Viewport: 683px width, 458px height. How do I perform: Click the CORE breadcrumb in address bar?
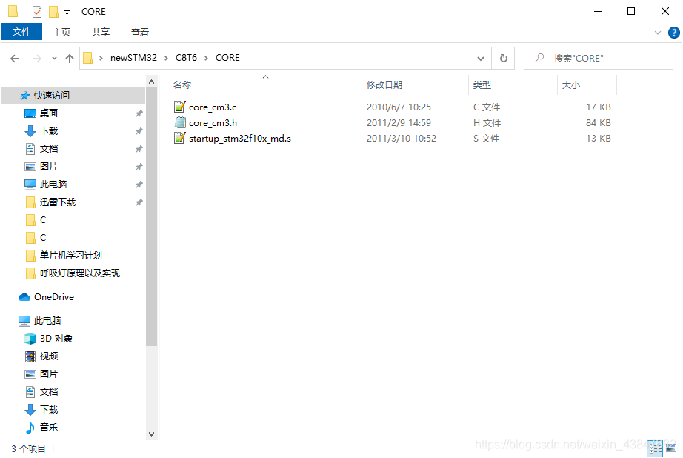227,58
